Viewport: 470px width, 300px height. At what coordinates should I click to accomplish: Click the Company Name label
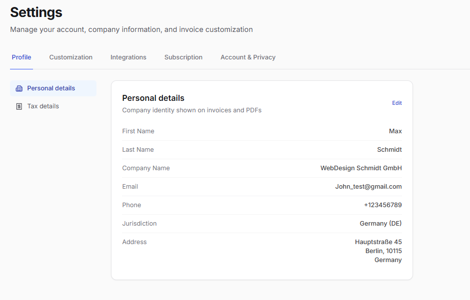(x=146, y=168)
